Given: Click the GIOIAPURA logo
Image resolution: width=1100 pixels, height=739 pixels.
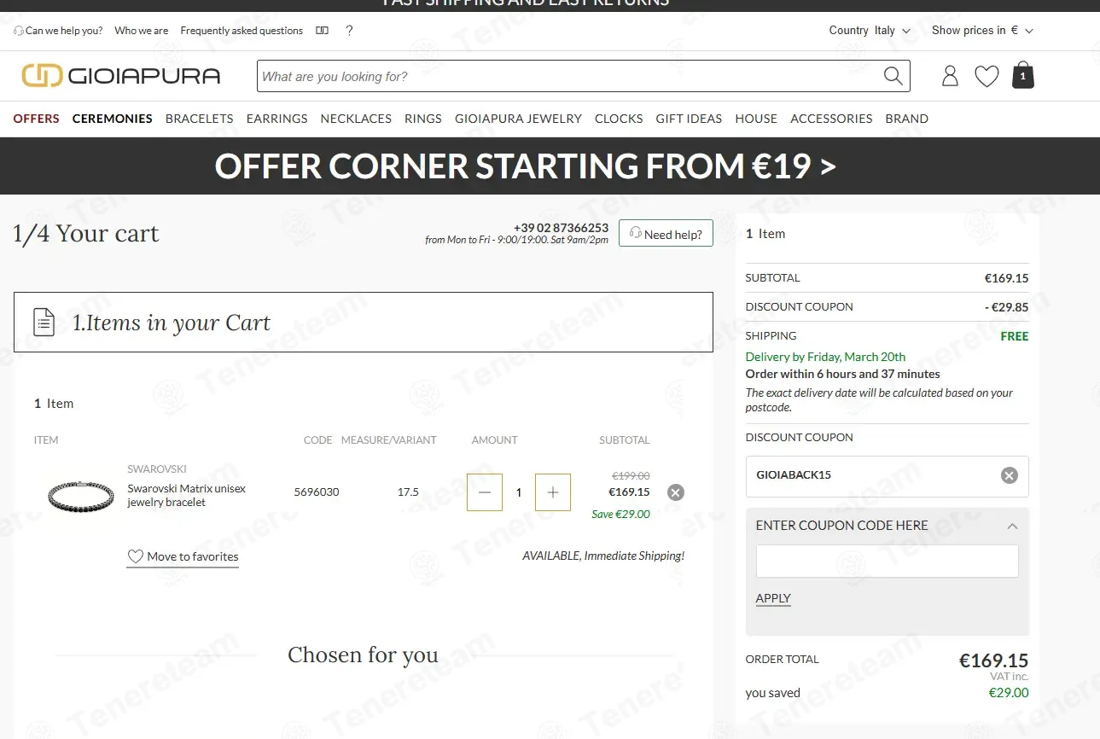Looking at the screenshot, I should pyautogui.click(x=121, y=76).
